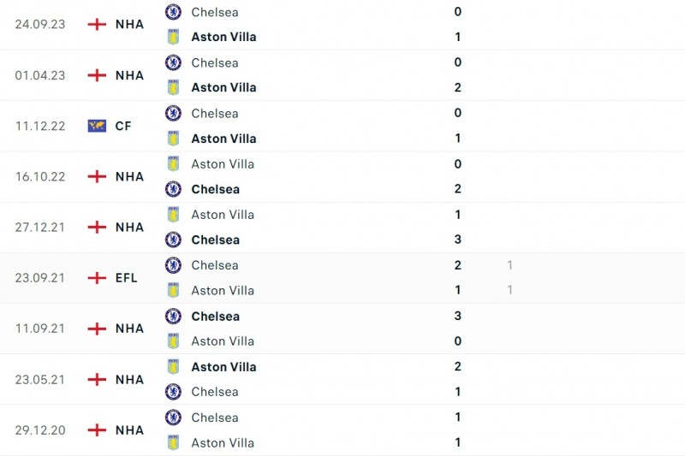Click Chelsea crest in 27.12.21 match

click(173, 240)
